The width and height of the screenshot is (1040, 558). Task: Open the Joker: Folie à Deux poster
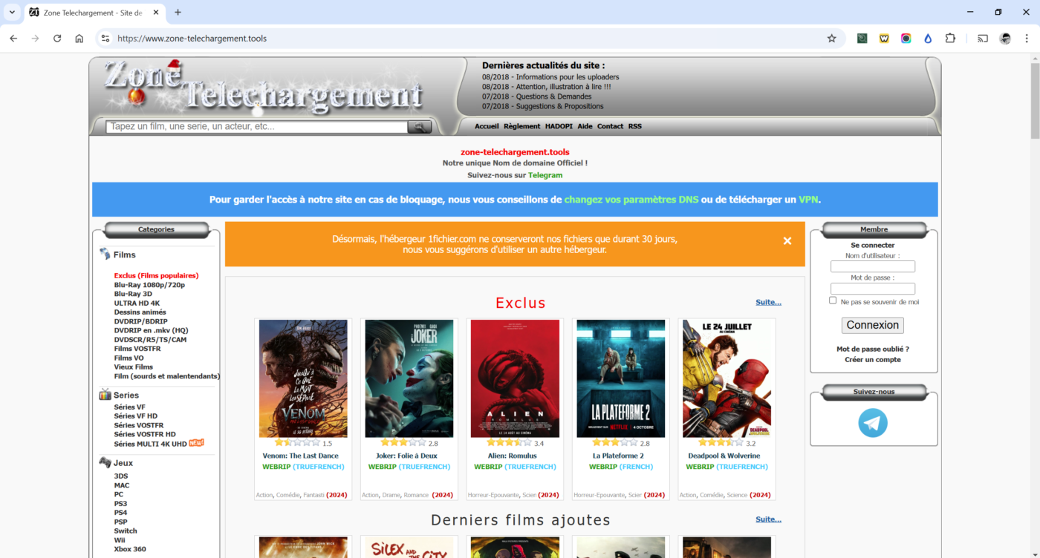(409, 378)
